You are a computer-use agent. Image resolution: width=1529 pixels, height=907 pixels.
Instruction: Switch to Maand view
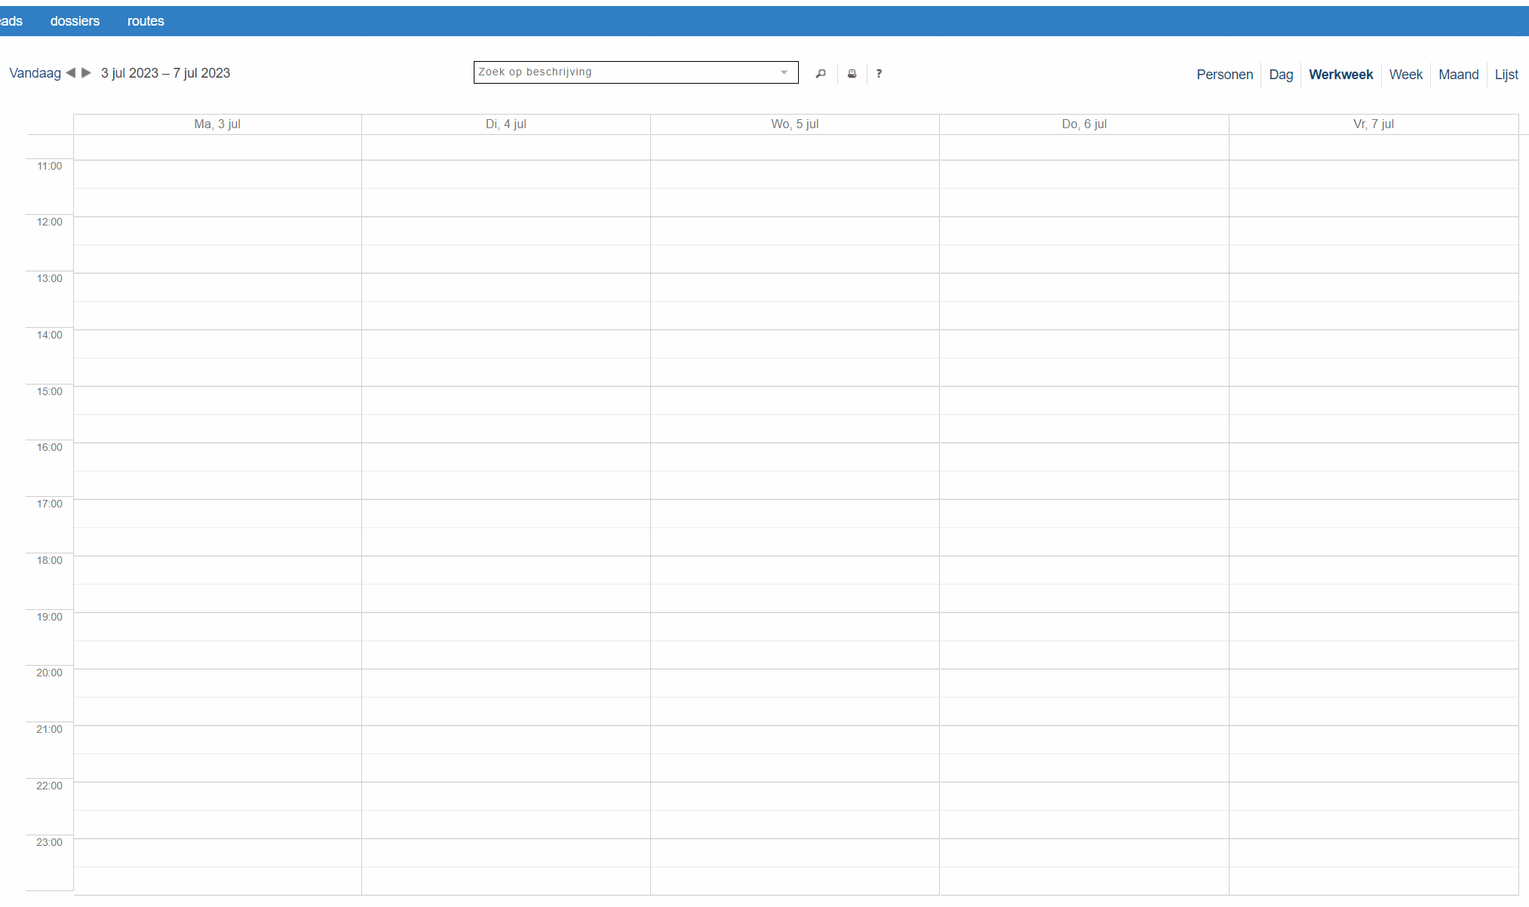(1458, 75)
